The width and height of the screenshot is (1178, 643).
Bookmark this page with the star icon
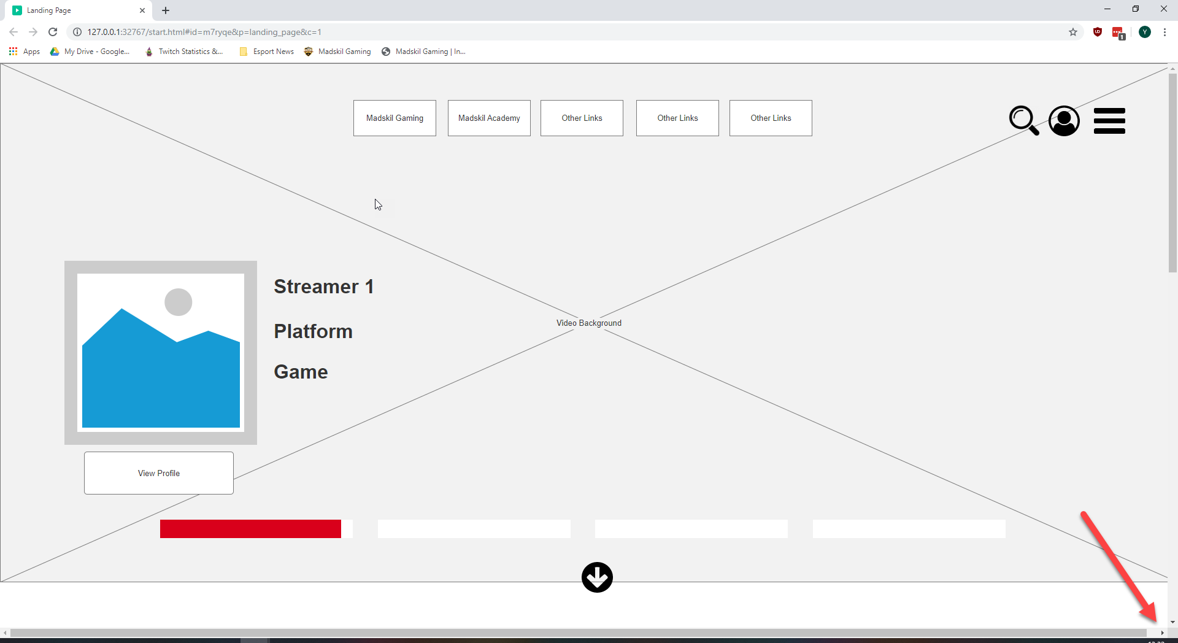pos(1073,32)
